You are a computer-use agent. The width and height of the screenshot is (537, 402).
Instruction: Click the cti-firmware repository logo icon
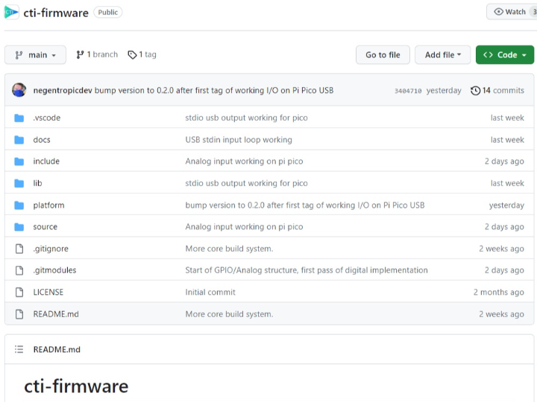pyautogui.click(x=11, y=13)
